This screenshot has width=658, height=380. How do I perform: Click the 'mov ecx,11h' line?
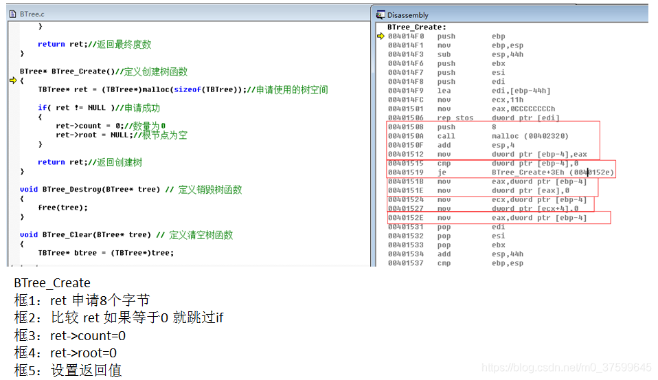click(455, 100)
